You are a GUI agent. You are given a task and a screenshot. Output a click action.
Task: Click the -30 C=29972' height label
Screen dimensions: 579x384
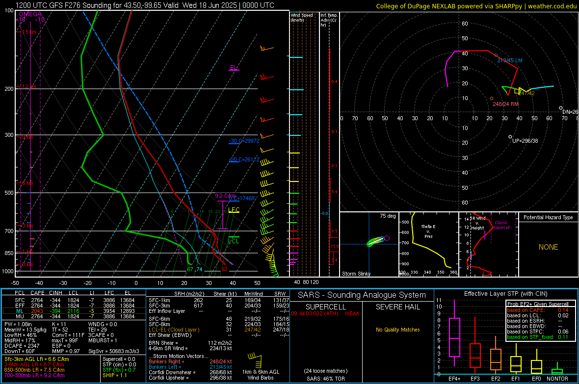(x=244, y=141)
